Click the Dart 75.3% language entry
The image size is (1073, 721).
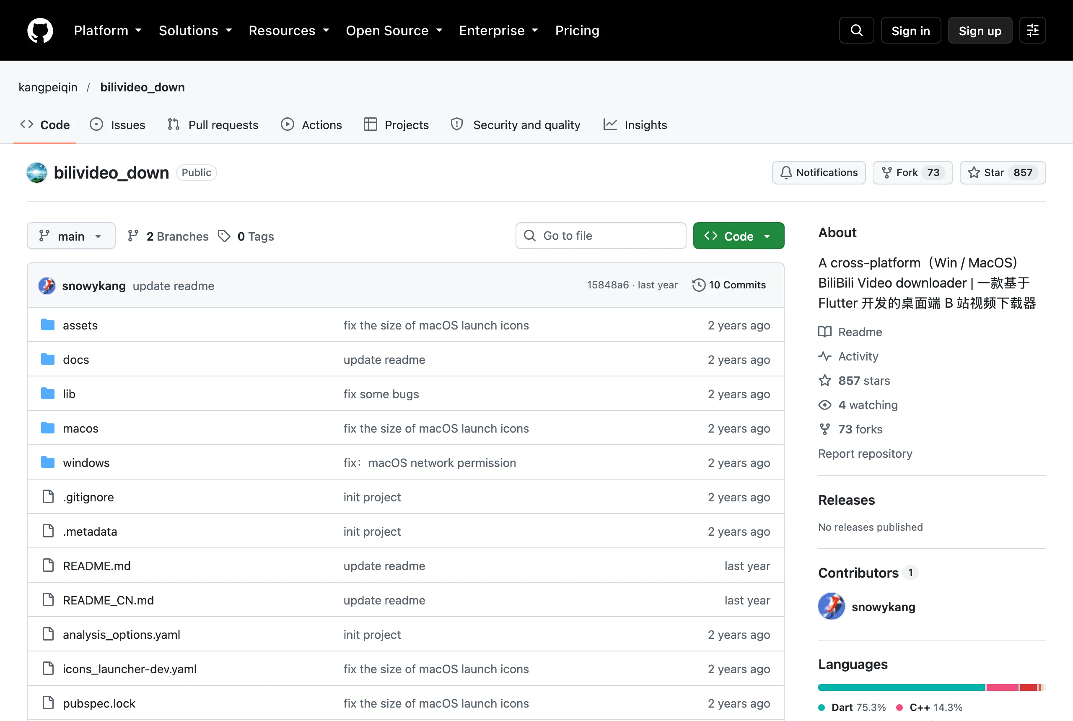[852, 707]
